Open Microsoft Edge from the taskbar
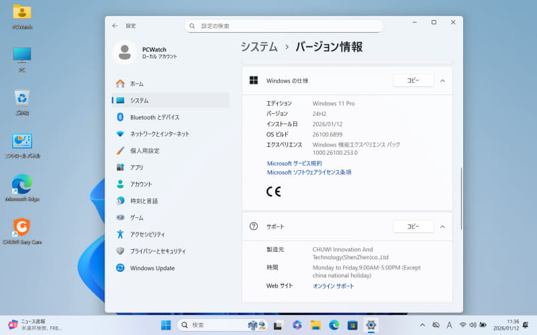Viewport: 537px width, 335px height. (x=334, y=325)
